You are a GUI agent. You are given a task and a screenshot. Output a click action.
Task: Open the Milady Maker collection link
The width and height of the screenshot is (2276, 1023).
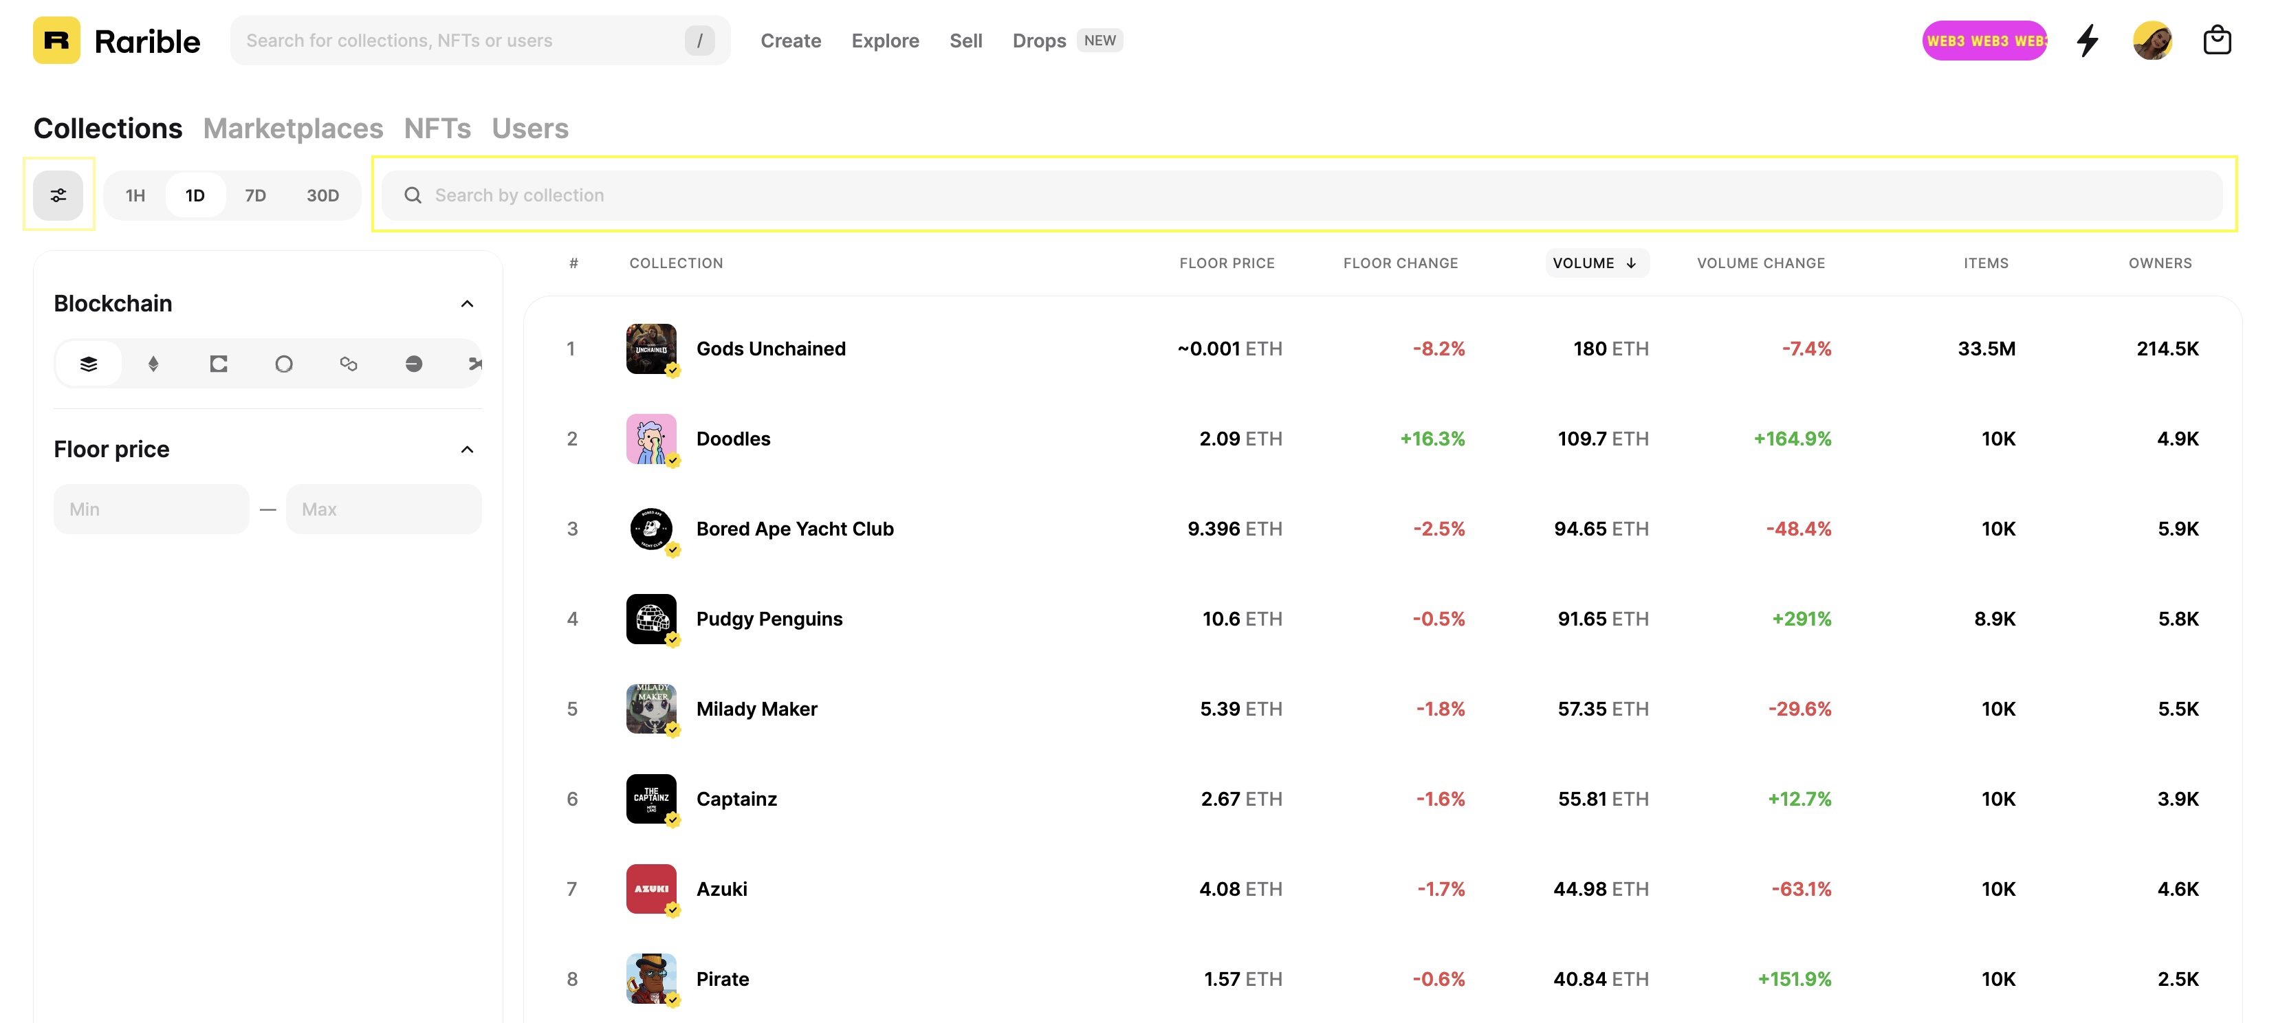(x=757, y=709)
